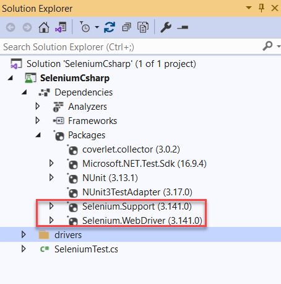The height and width of the screenshot is (284, 281).
Task: Open Properties with the wrench icon
Action: click(166, 27)
